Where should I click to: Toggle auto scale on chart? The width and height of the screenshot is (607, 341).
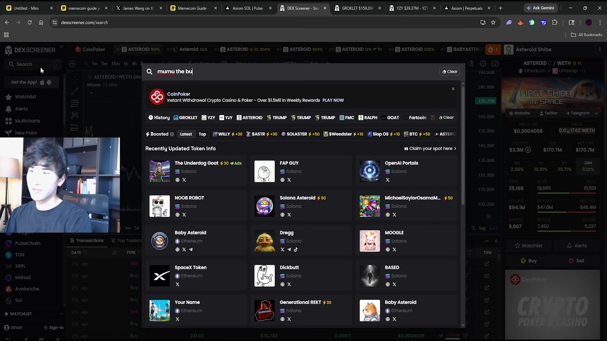[494, 228]
